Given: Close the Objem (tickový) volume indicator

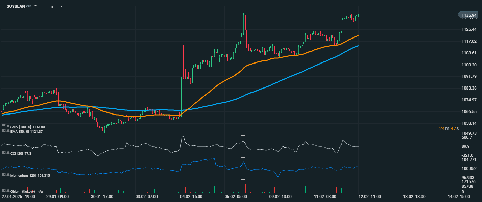Looking at the screenshot, I should point(7,191).
